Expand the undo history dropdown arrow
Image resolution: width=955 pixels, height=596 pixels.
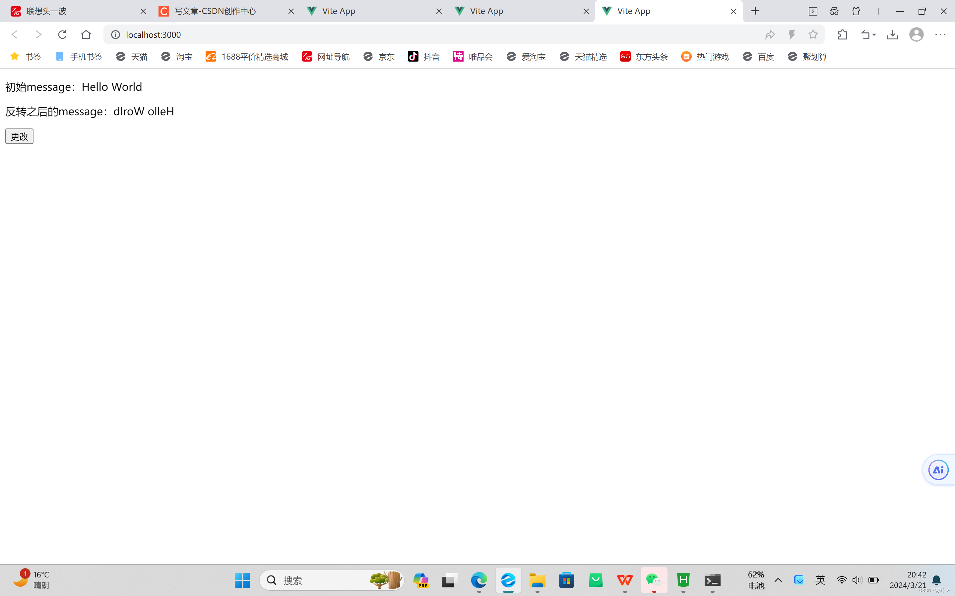(x=874, y=35)
